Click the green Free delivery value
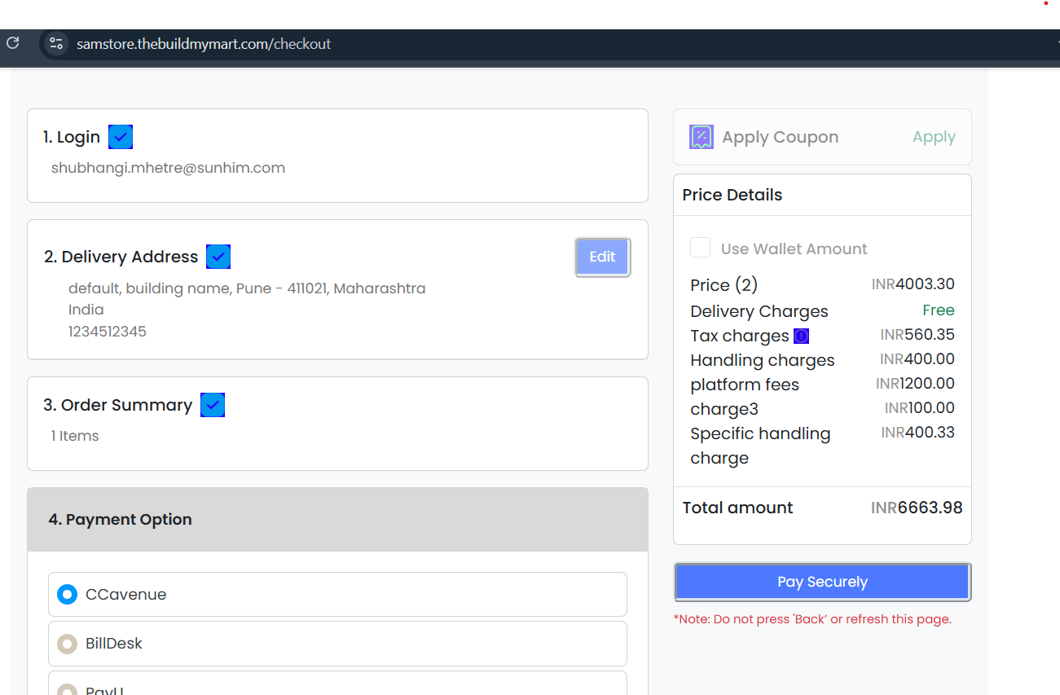 click(x=939, y=310)
